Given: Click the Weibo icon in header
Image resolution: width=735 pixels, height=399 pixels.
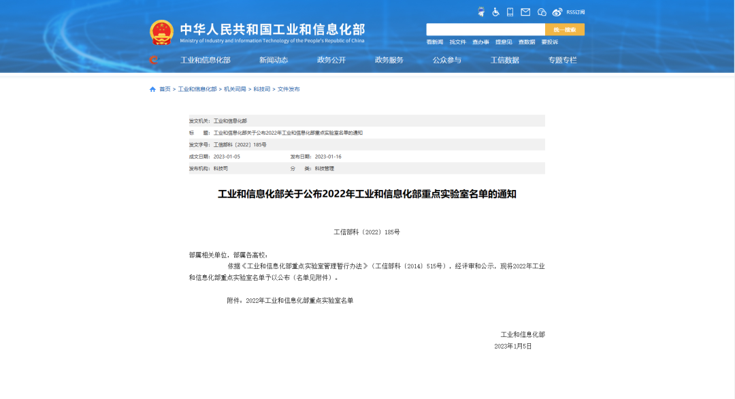Looking at the screenshot, I should 557,12.
